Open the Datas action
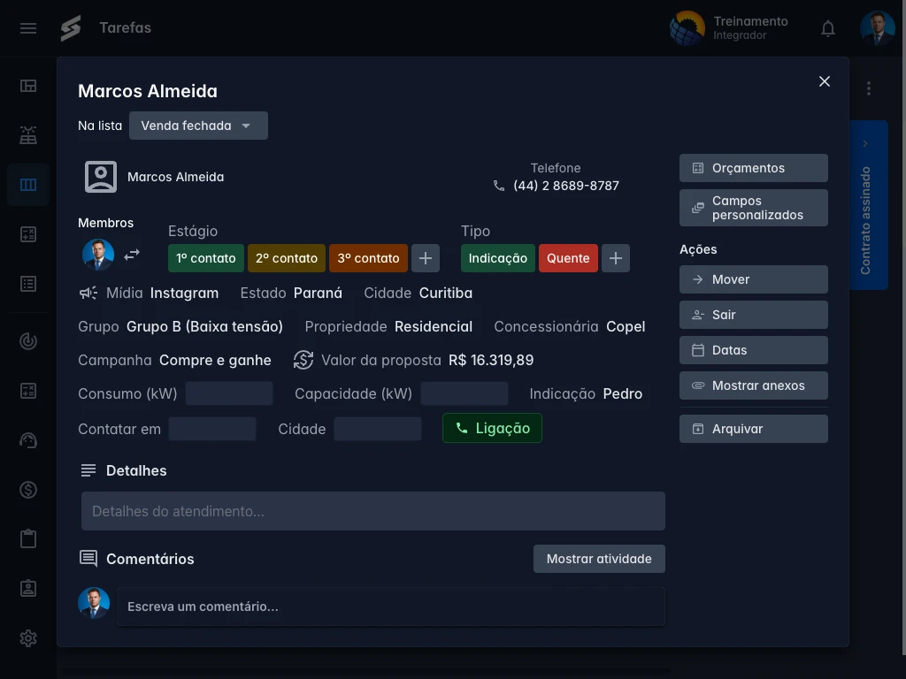 754,350
